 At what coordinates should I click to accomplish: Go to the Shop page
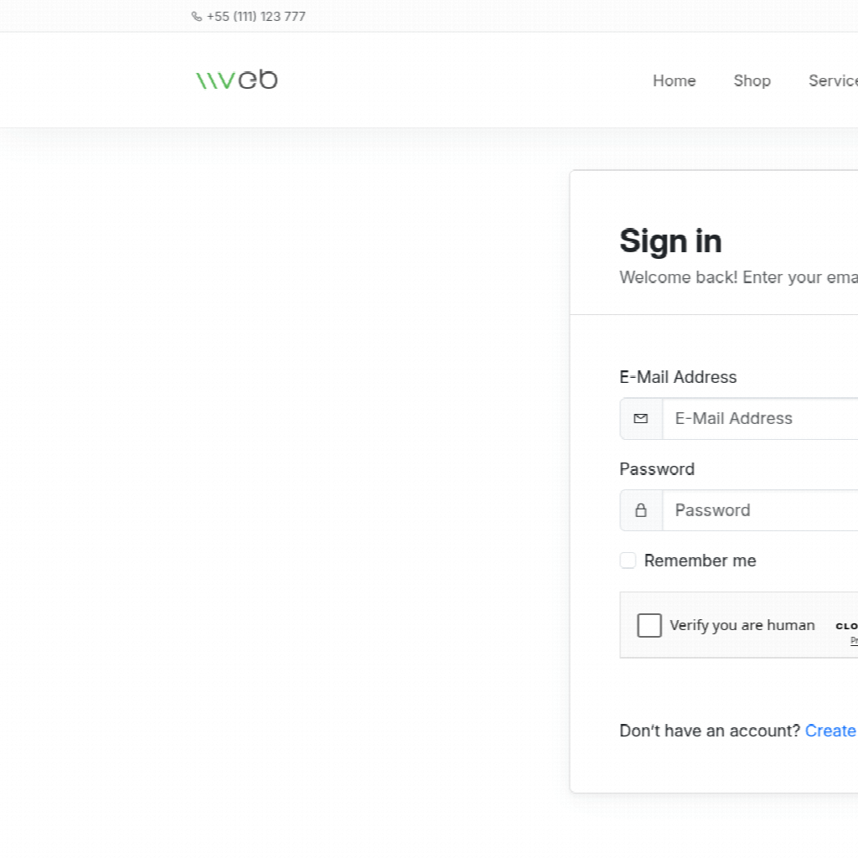click(x=752, y=80)
